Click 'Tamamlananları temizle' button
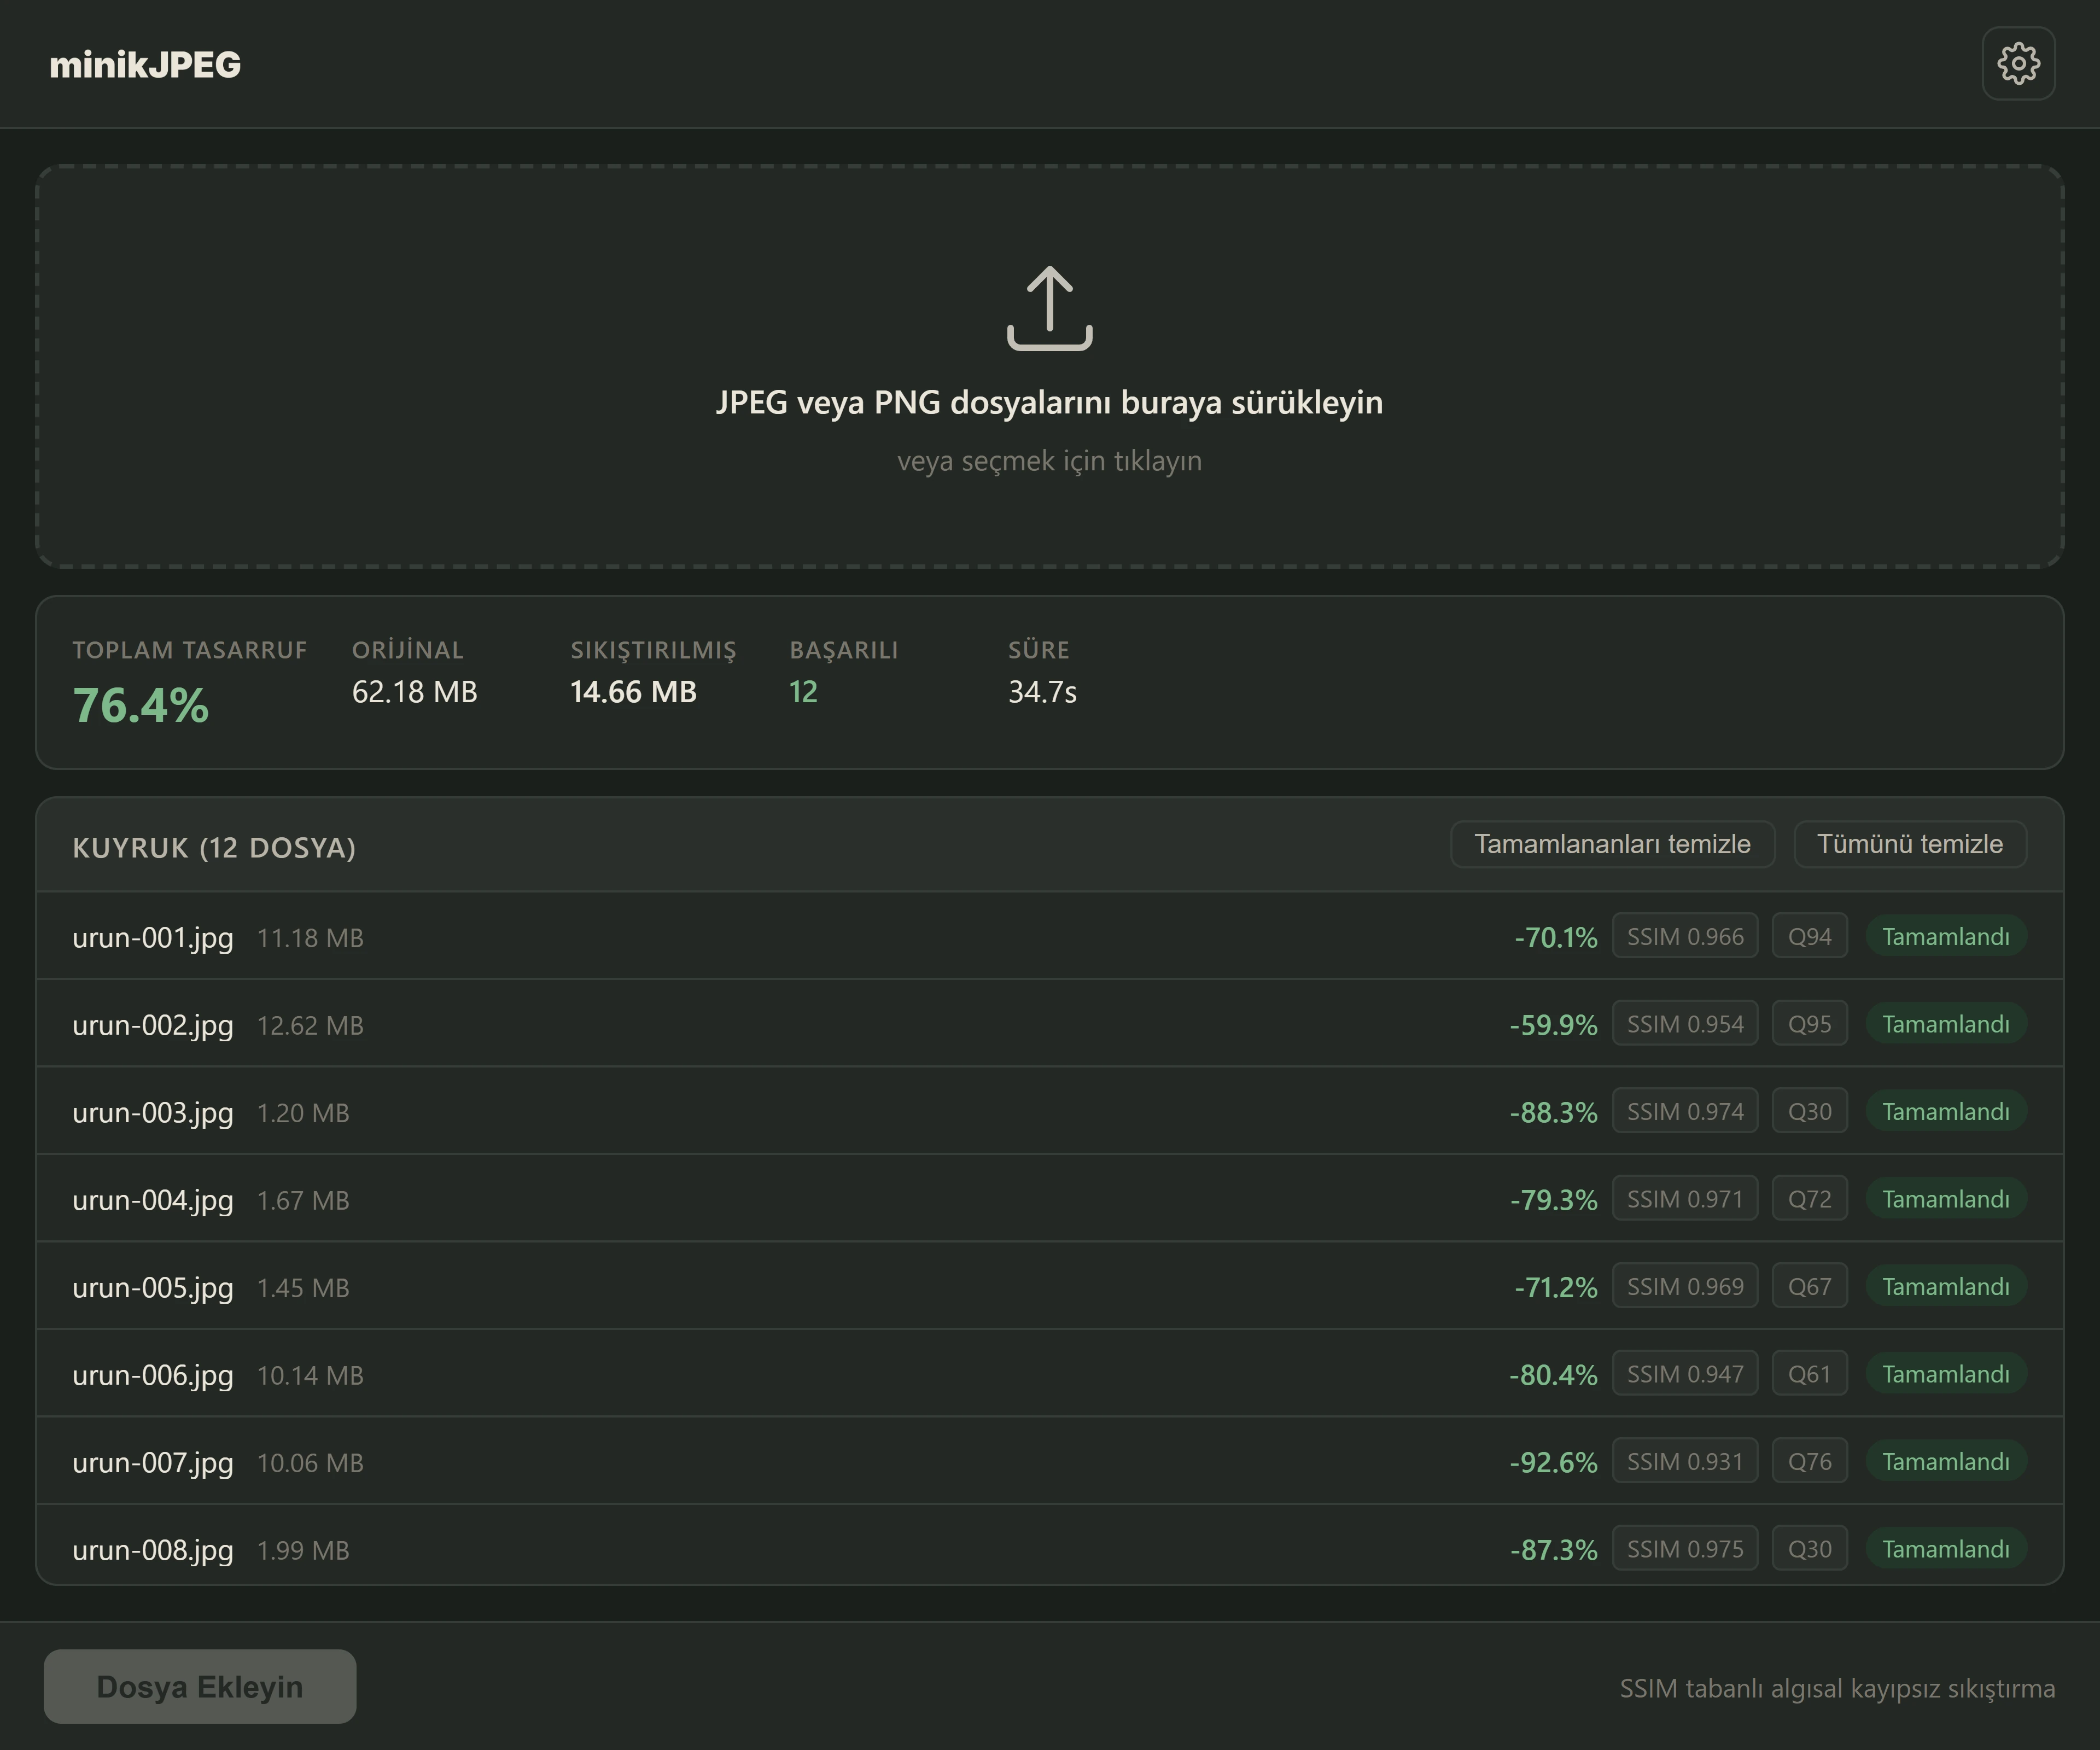The image size is (2100, 1750). 1612,844
